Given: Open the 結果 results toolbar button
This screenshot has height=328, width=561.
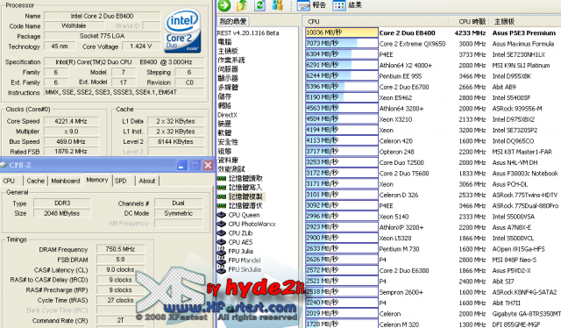Looking at the screenshot, I should click(x=347, y=5).
